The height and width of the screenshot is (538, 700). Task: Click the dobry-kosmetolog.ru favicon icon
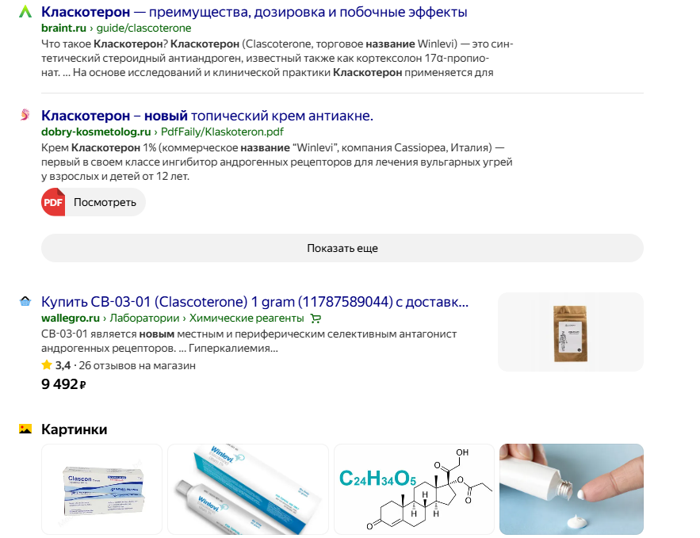pos(25,115)
